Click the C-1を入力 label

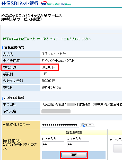74,139
